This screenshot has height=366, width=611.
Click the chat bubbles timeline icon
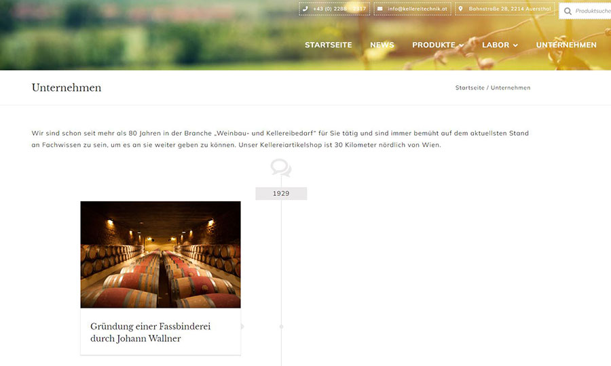click(x=281, y=168)
